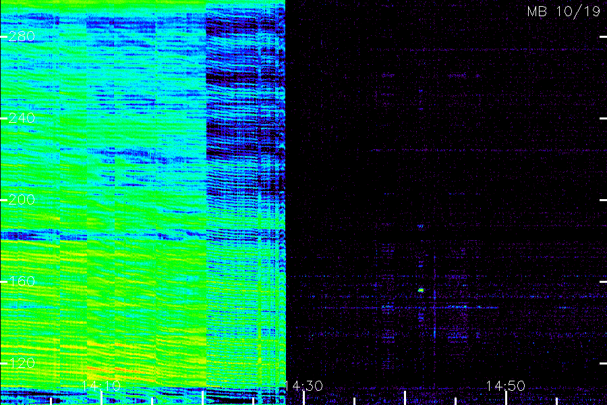
Task: Click the 280 frequency axis label
Action: (x=22, y=36)
